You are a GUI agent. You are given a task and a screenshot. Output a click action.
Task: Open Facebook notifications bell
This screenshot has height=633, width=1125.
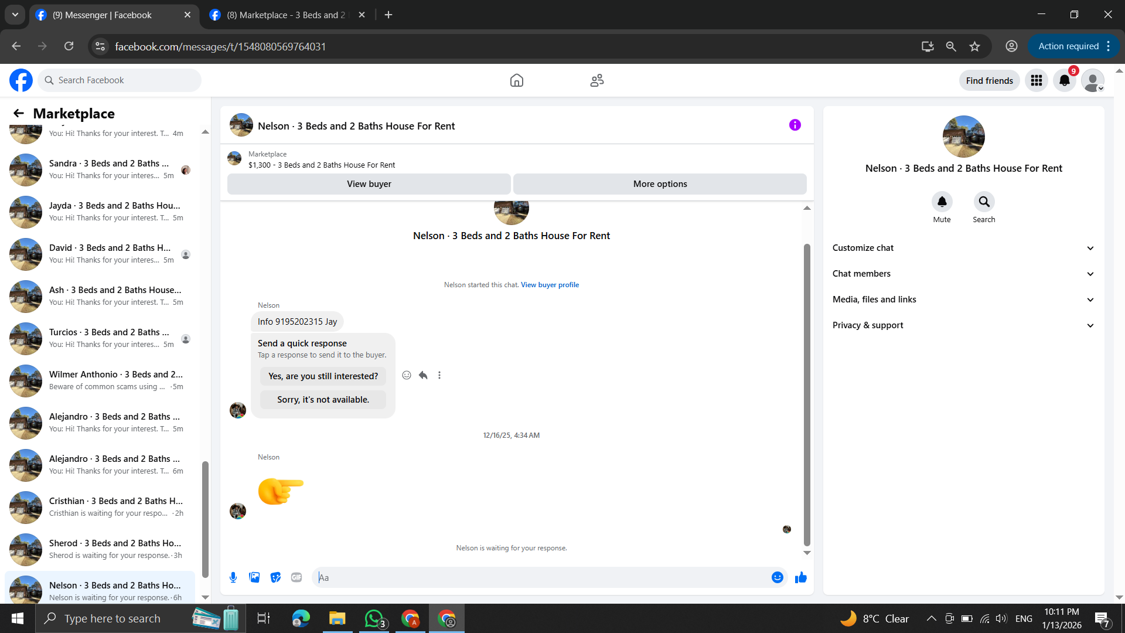coord(1064,80)
